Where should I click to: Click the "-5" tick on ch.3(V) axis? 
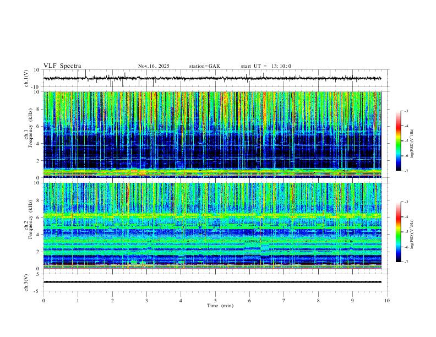pyautogui.click(x=37, y=291)
